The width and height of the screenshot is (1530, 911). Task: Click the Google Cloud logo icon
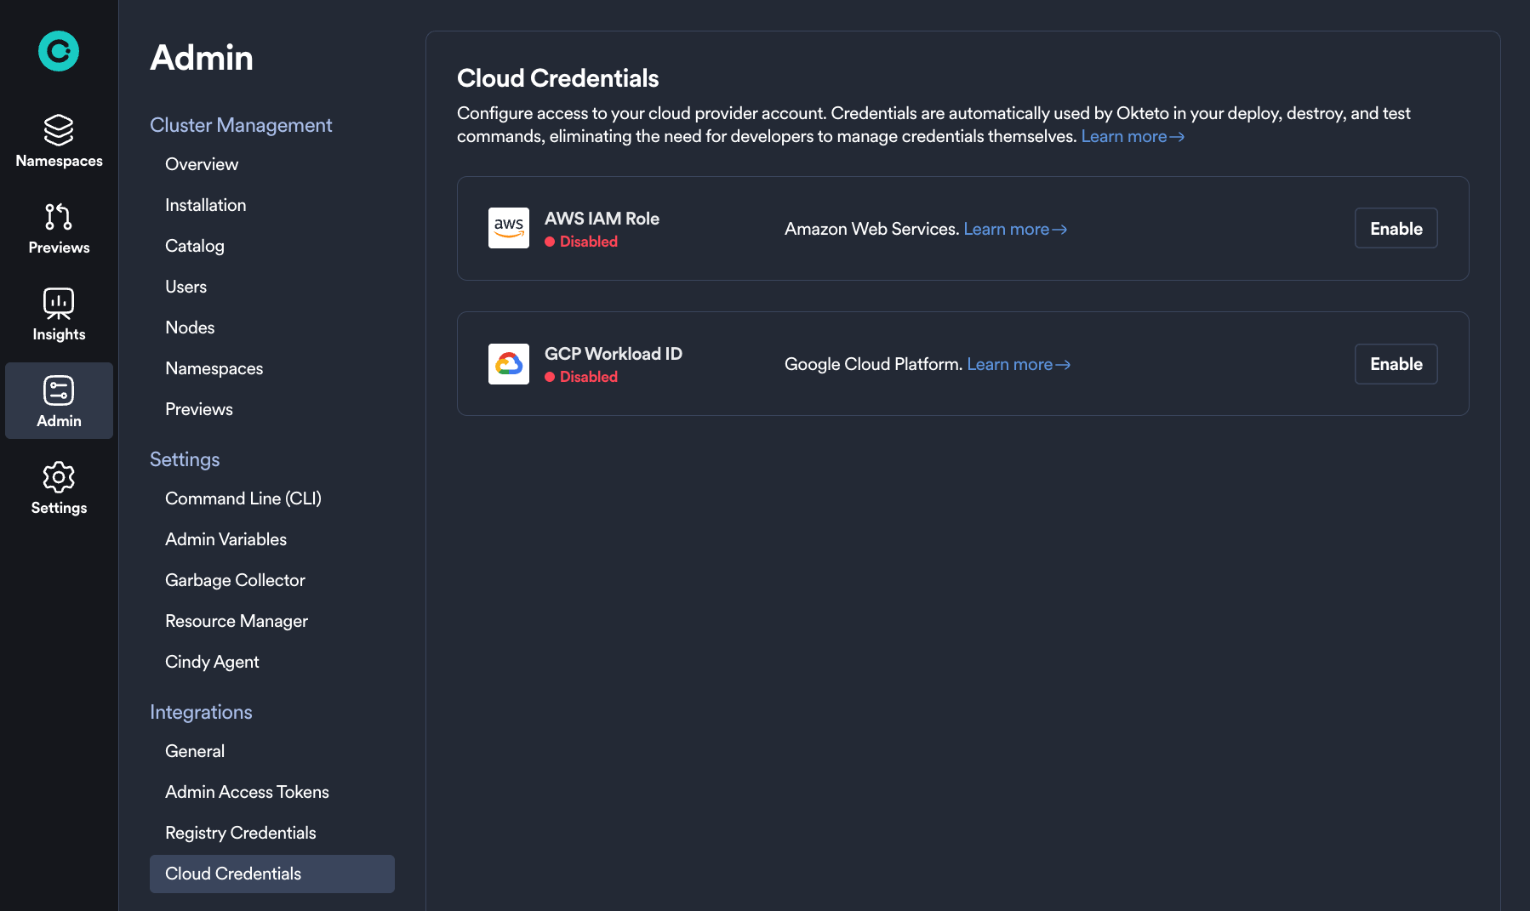508,363
